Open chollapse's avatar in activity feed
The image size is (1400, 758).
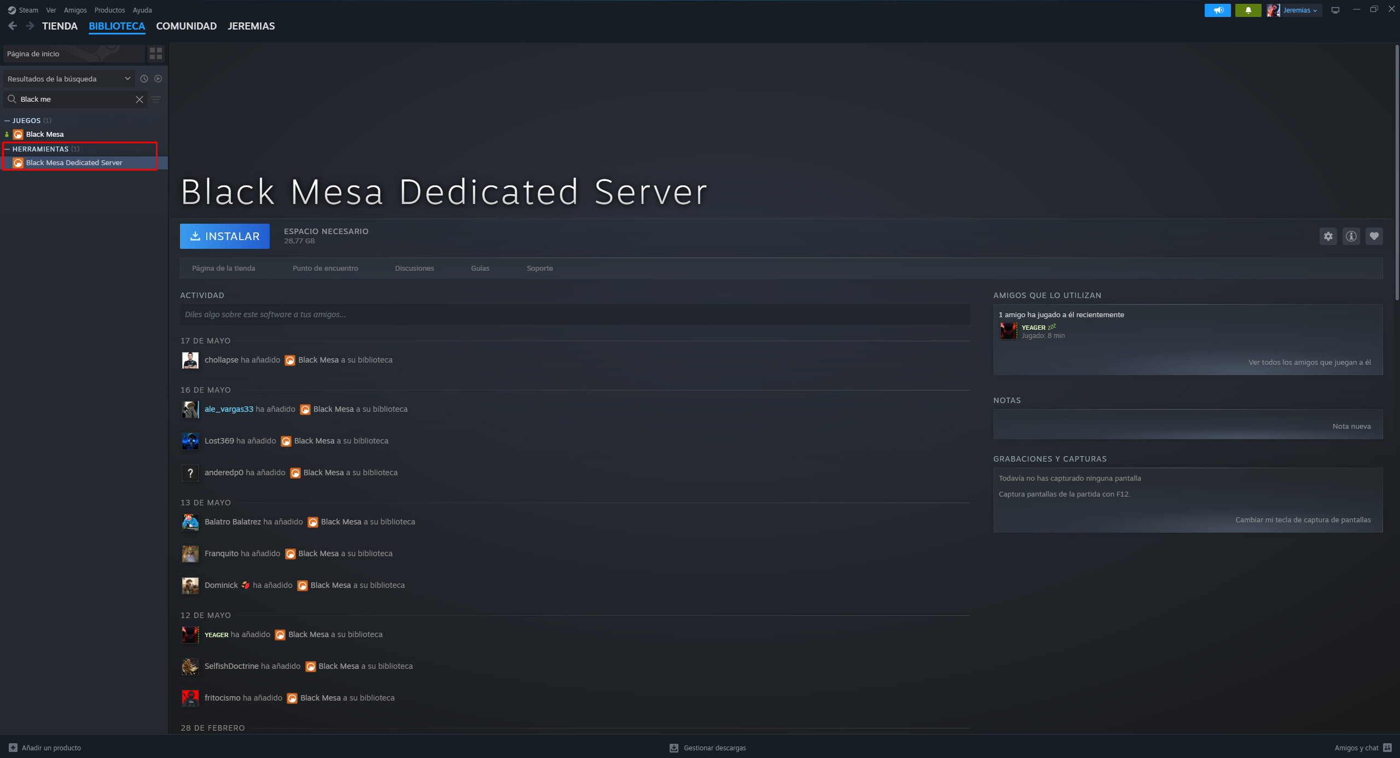(190, 360)
